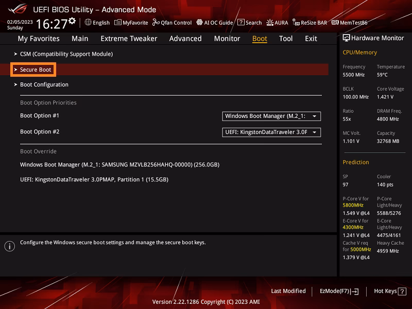Click the 59°C temperature value
This screenshot has height=309, width=412.
[382, 75]
